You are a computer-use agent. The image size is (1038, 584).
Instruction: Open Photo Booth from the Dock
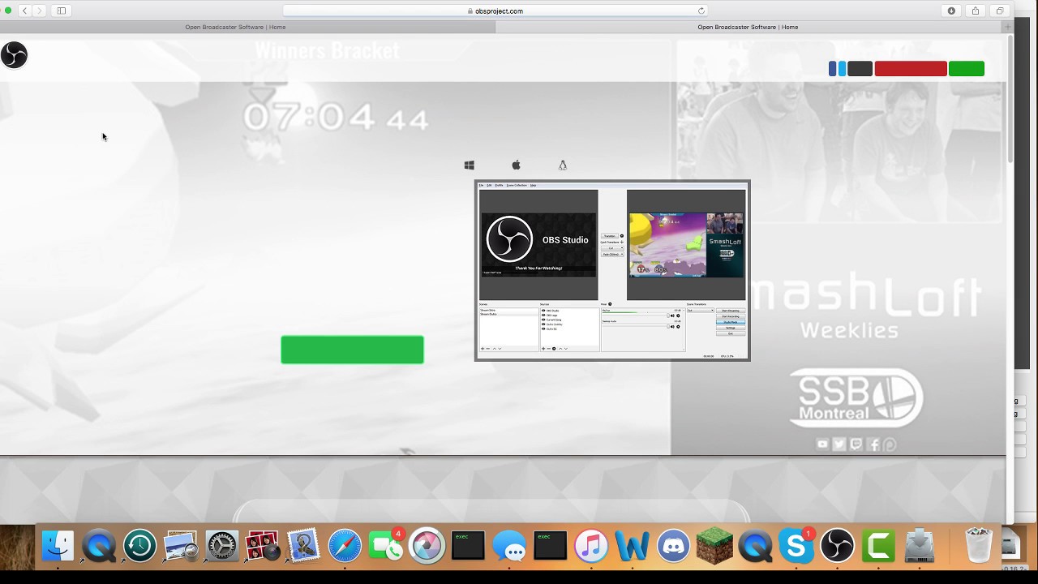(263, 546)
